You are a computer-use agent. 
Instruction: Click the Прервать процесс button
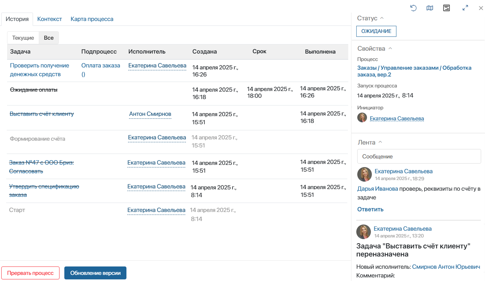click(x=30, y=273)
